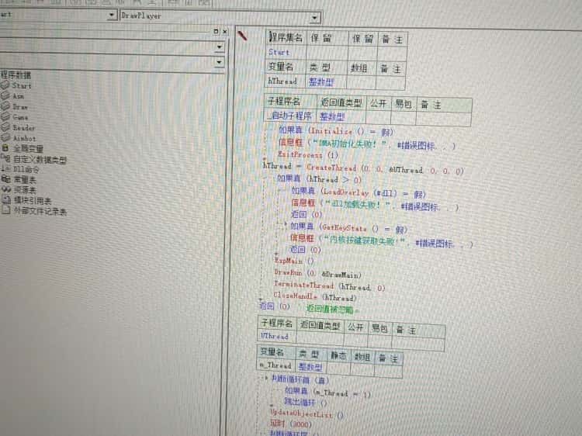Click the 自定义数据类型 icon in tree

[x=5, y=159]
